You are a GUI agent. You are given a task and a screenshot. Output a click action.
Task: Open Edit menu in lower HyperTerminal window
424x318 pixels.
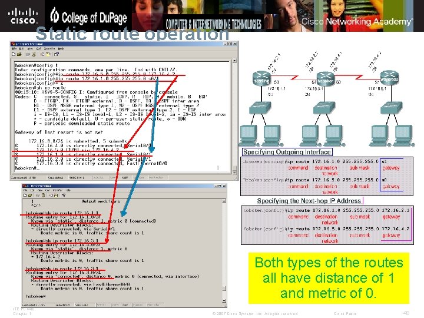tap(31, 190)
